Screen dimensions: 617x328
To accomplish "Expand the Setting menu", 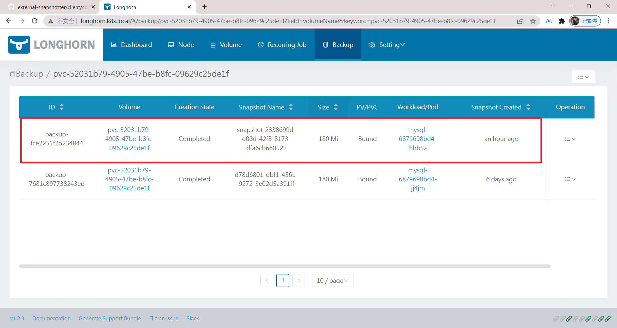I will pyautogui.click(x=387, y=45).
